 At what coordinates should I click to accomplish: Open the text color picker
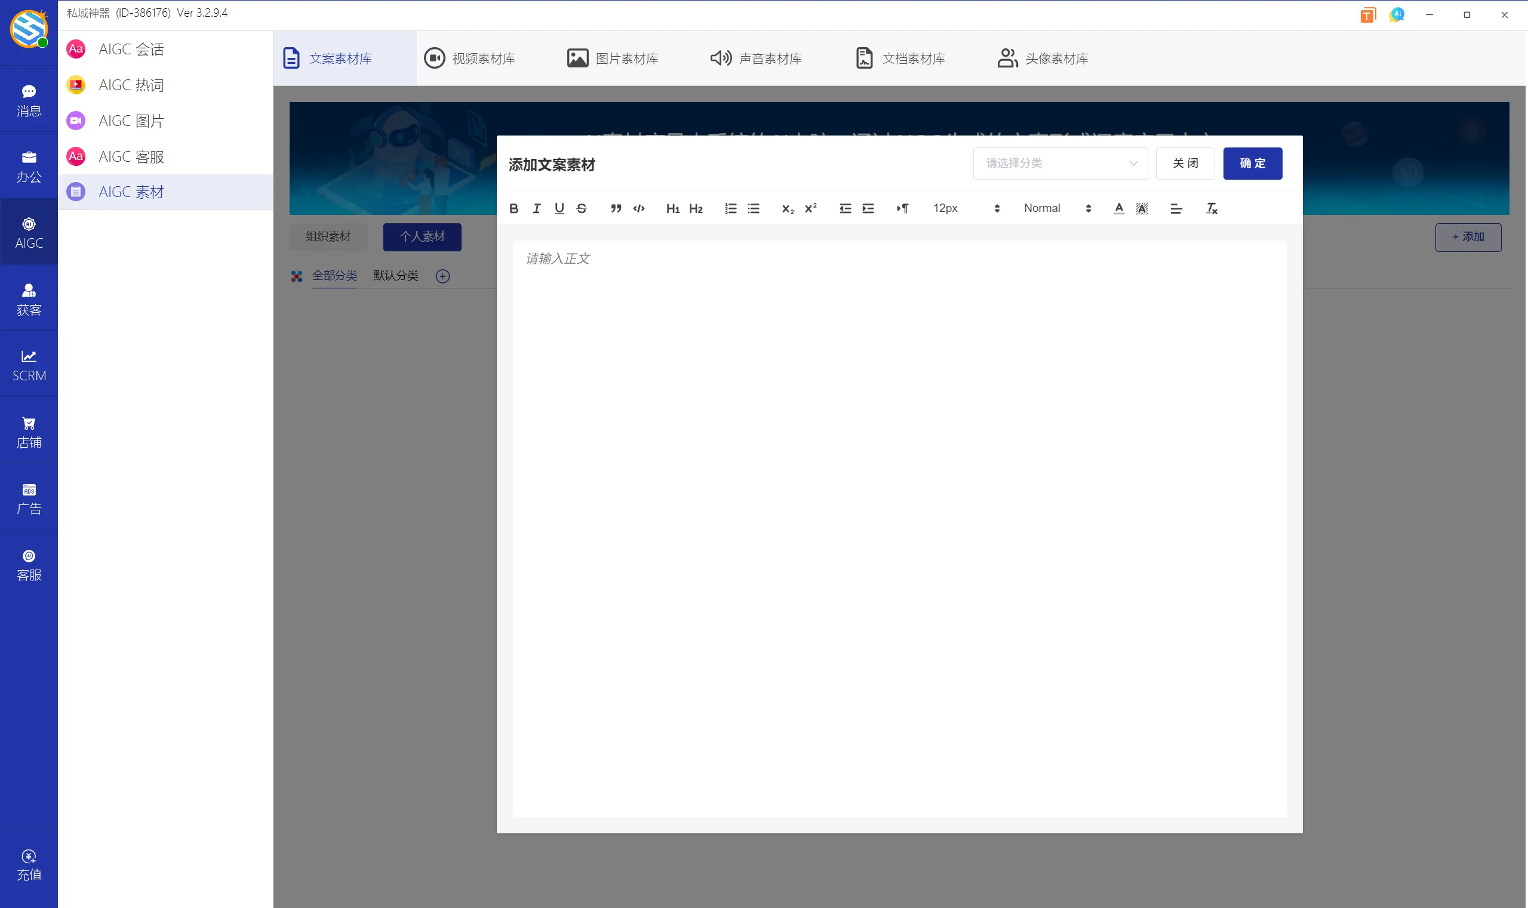1118,209
